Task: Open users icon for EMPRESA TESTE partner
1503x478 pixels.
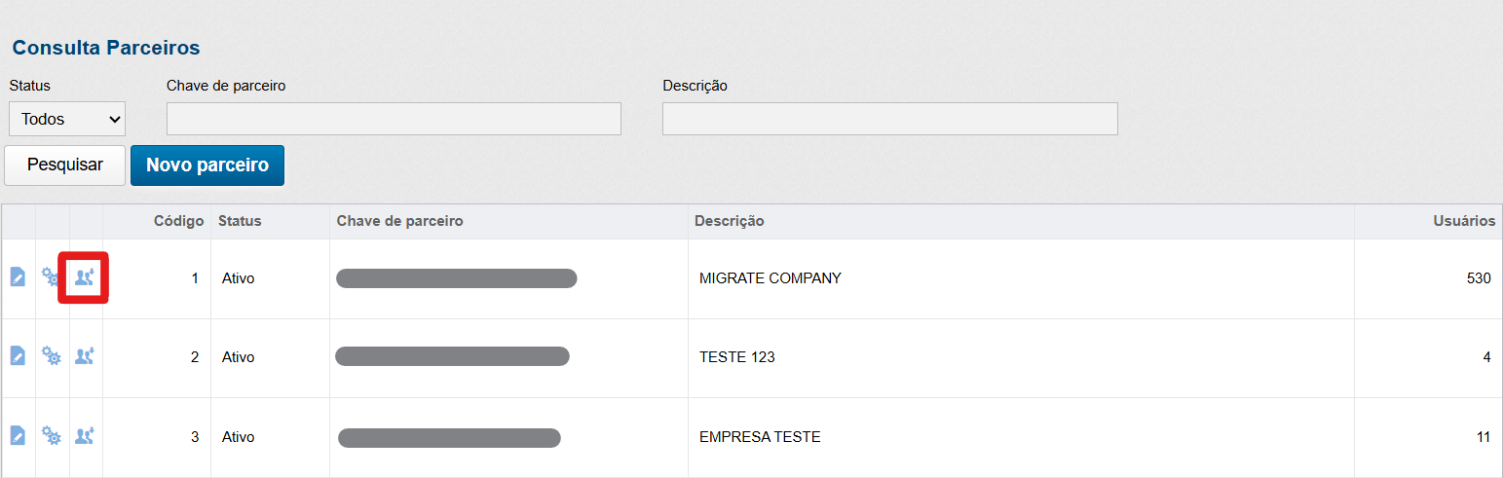Action: [x=85, y=435]
